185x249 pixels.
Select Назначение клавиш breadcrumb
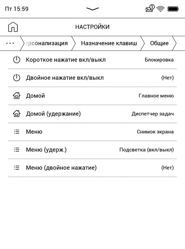click(x=109, y=43)
